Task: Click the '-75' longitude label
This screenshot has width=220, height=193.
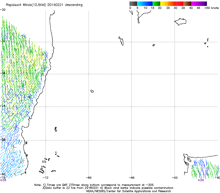Action: point(3,178)
